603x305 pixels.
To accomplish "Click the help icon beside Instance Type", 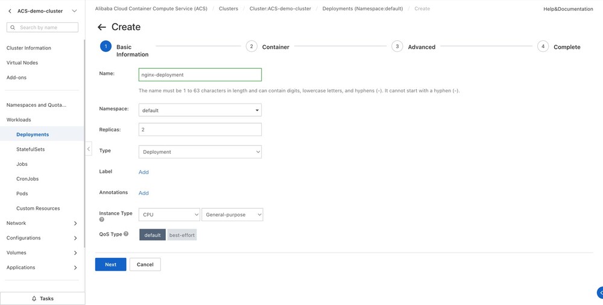I will [x=101, y=219].
